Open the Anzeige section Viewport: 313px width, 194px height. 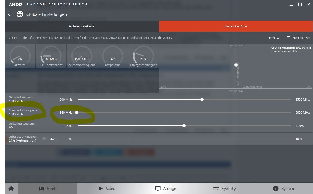point(165,189)
